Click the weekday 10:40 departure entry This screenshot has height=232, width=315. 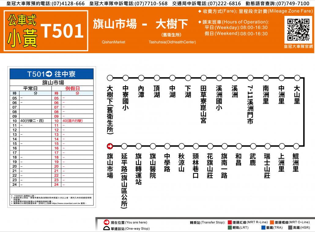(32, 121)
